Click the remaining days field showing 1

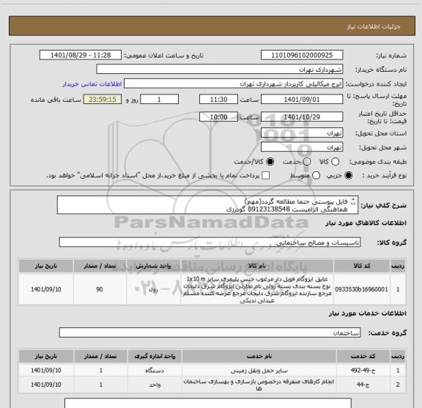tap(159, 100)
